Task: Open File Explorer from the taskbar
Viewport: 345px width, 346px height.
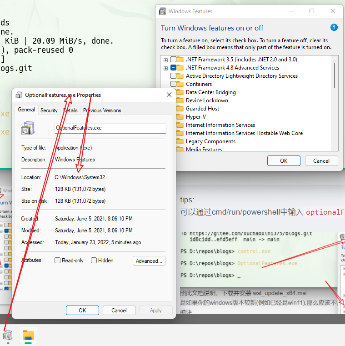Action: pos(28,336)
